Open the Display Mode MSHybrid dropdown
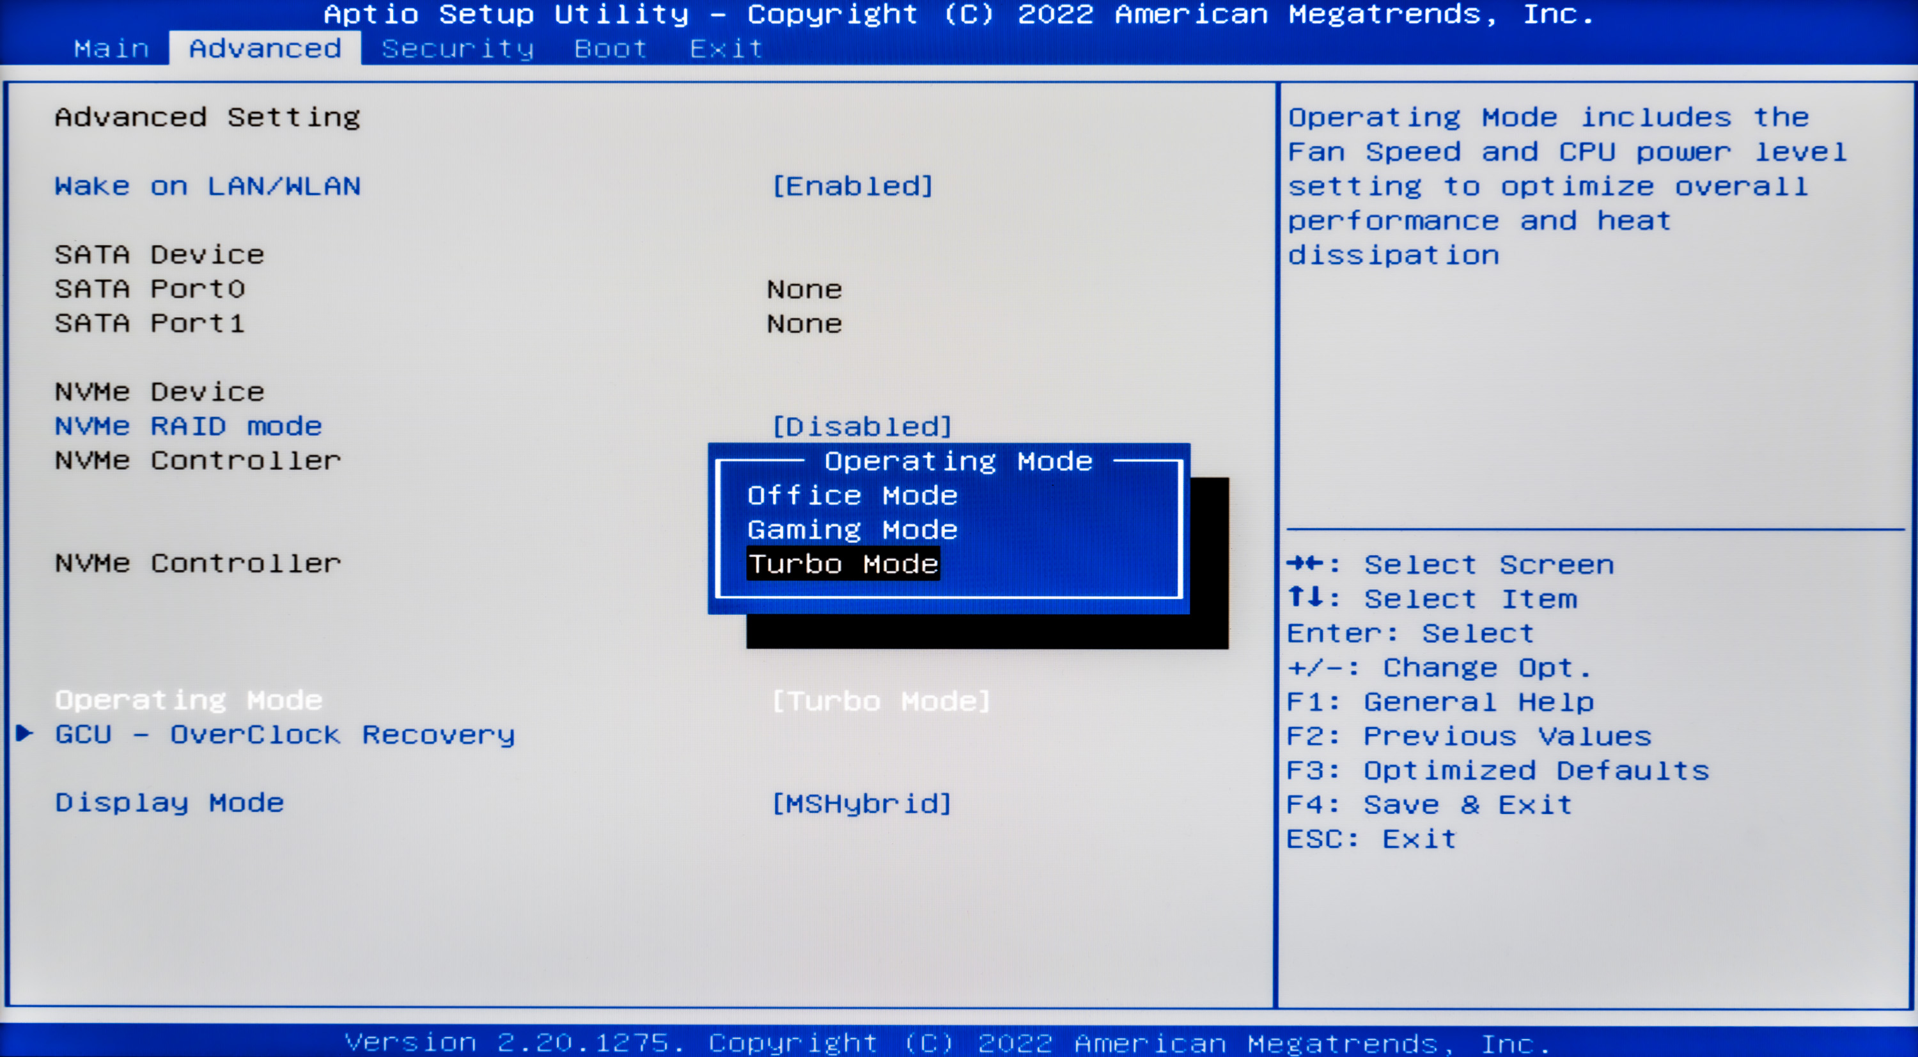The height and width of the screenshot is (1057, 1918). (862, 804)
